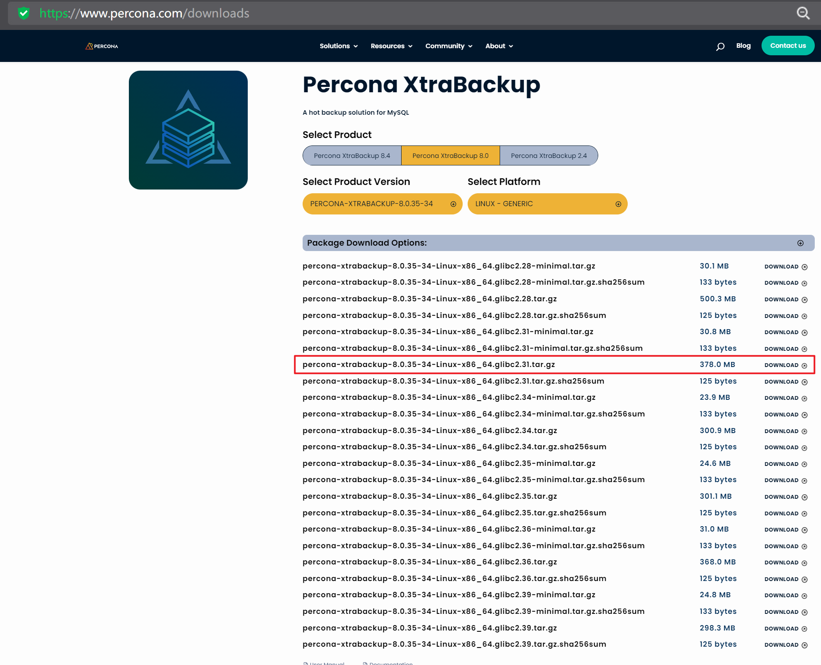Click filename glibc2.31.tar.gz in the list

(x=429, y=365)
